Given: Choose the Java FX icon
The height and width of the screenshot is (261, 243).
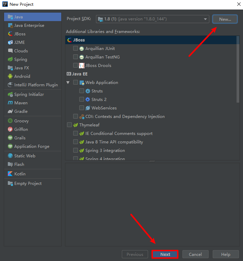Looking at the screenshot, I should [10, 68].
